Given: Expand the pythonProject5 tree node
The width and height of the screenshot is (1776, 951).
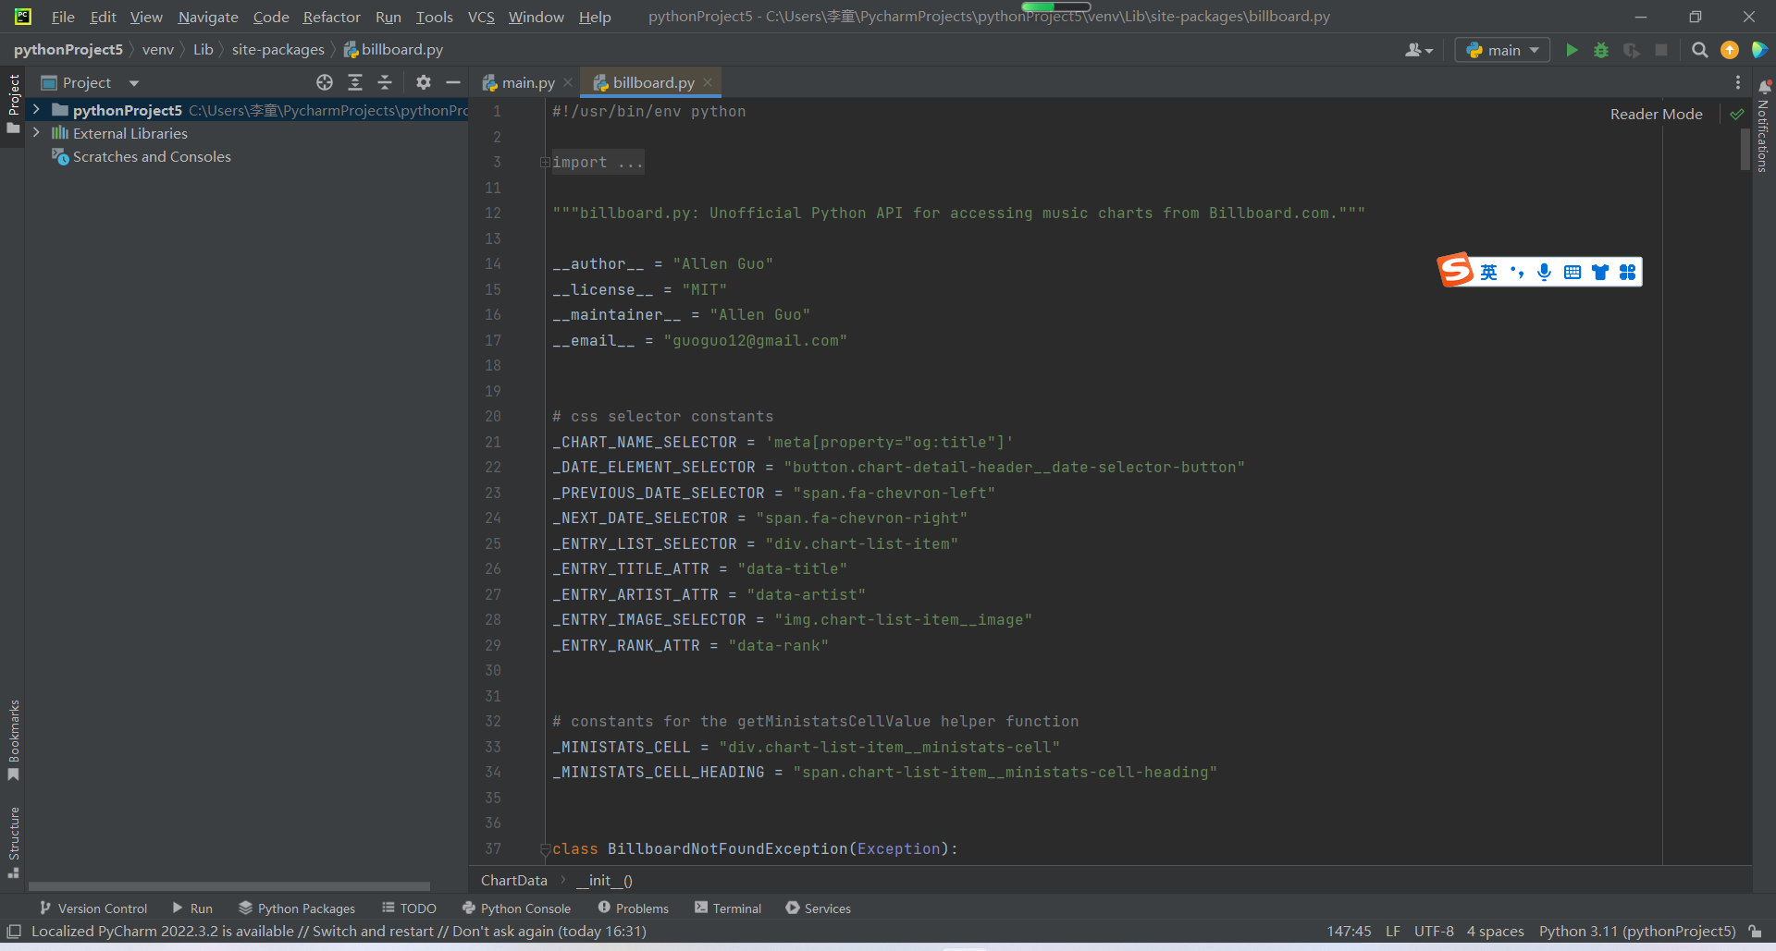Looking at the screenshot, I should [36, 110].
